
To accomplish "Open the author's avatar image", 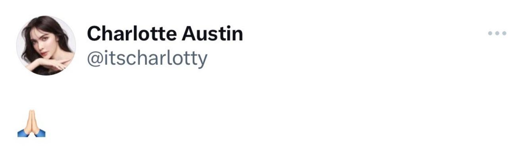I will pyautogui.click(x=46, y=45).
